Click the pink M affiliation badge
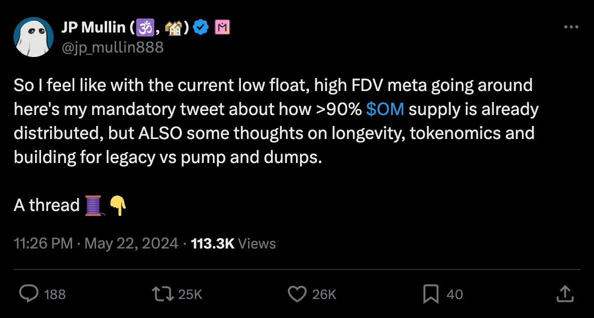Viewport: 594px width, 318px height. pyautogui.click(x=222, y=28)
